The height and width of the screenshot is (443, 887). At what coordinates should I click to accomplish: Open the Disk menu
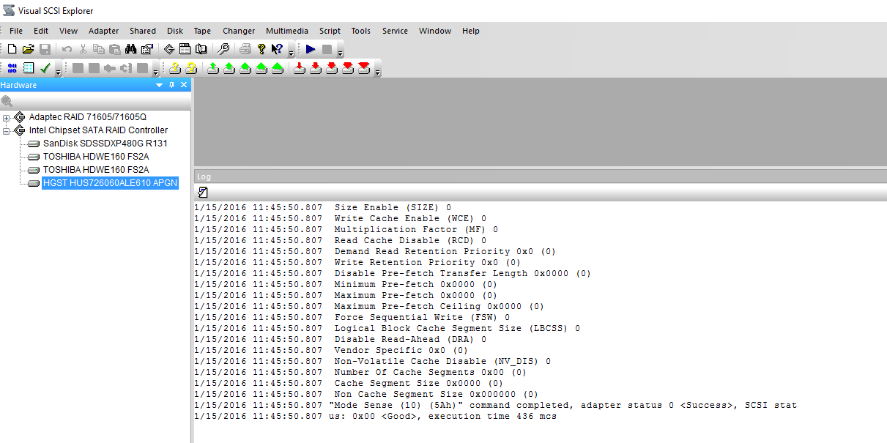point(175,31)
